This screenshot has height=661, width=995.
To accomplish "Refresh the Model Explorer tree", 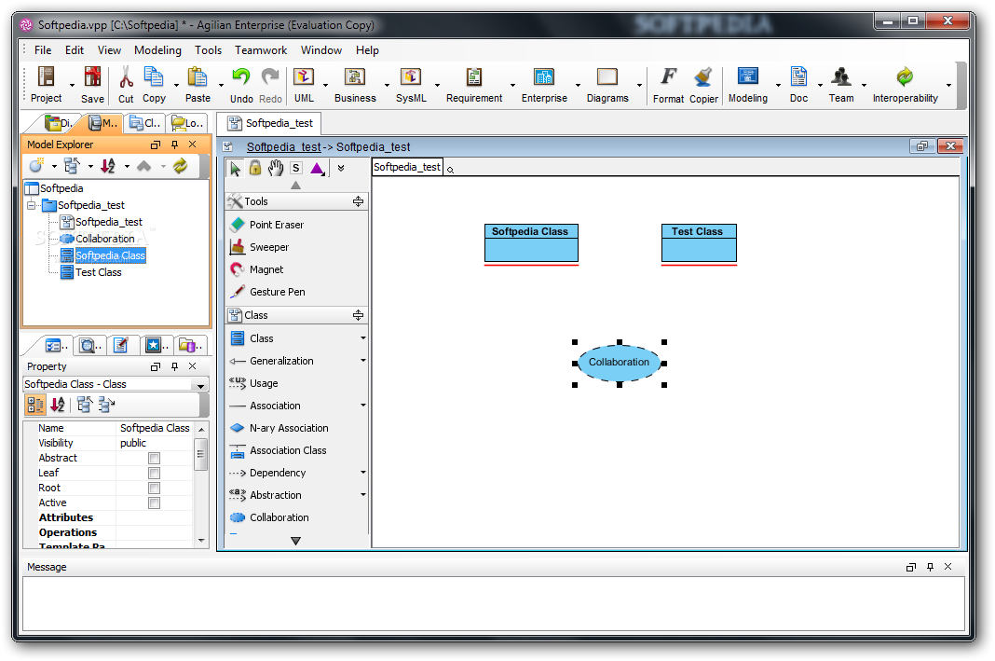I will click(180, 166).
